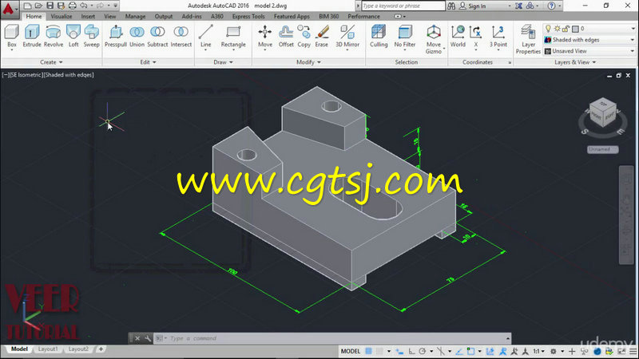Open Unsaved View dropdown list
This screenshot has width=639, height=359.
589,51
